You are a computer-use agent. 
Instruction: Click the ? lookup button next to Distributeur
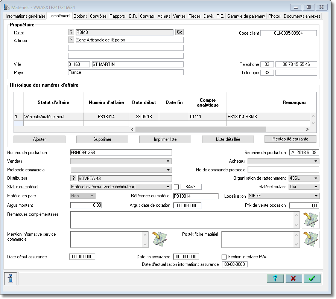[x=73, y=178]
